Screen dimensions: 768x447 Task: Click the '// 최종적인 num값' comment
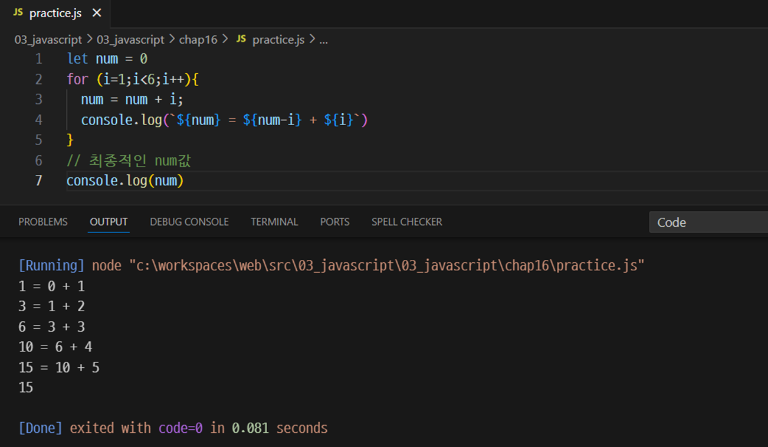(129, 160)
